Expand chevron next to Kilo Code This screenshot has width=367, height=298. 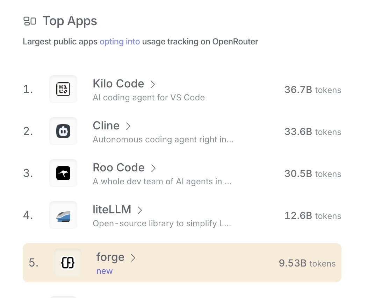153,84
